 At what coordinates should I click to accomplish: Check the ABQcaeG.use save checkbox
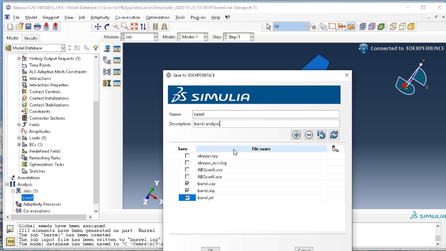tap(187, 170)
